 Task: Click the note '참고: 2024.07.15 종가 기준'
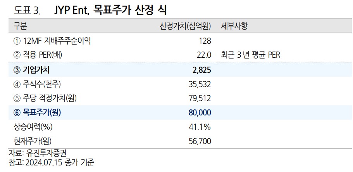coord(51,162)
